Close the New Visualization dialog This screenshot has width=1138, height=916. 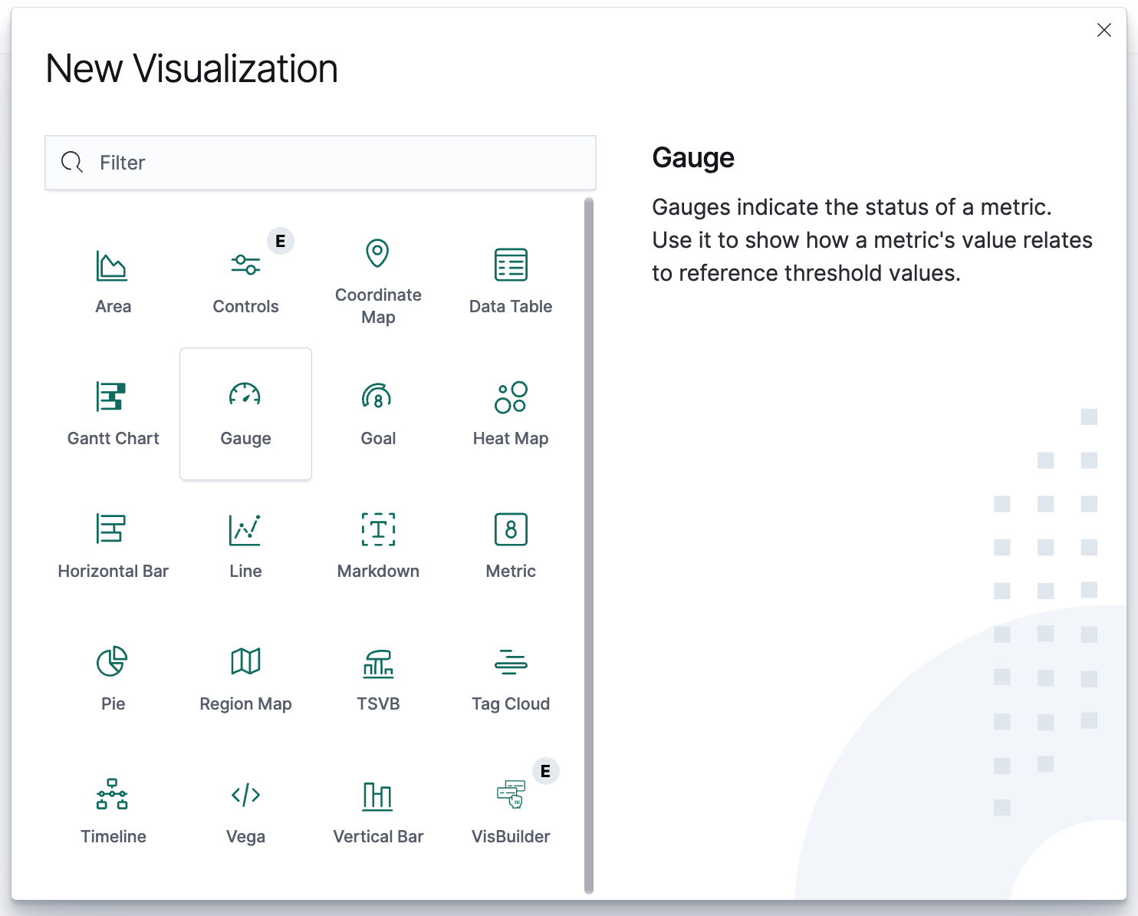[1104, 30]
